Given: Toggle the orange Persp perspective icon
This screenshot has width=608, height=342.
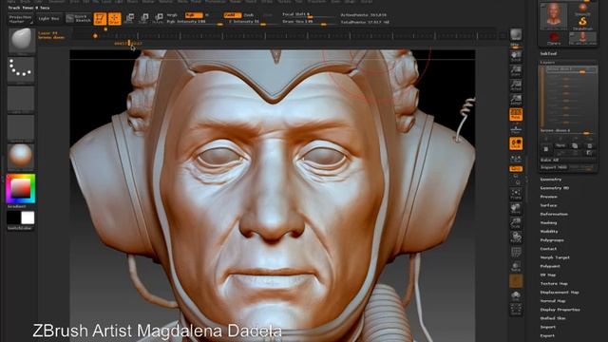Looking at the screenshot, I should click(516, 114).
